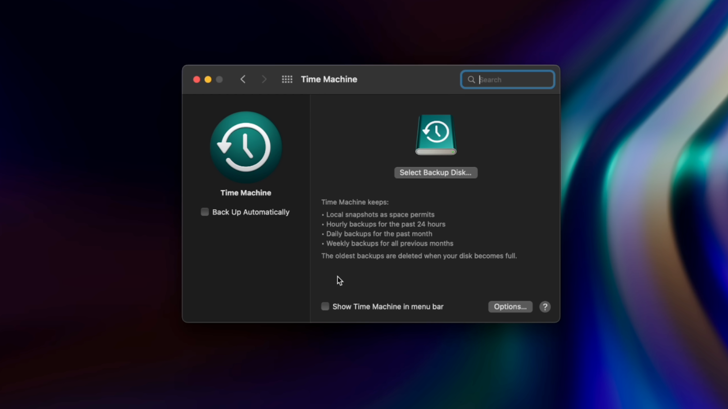This screenshot has width=728, height=409.
Task: Click the Time Machine window title
Action: pyautogui.click(x=329, y=80)
